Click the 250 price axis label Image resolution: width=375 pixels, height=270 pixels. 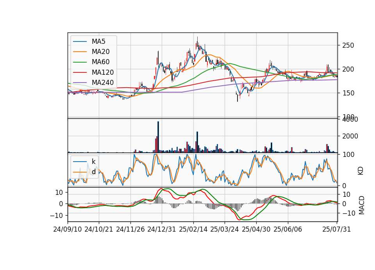(348, 45)
